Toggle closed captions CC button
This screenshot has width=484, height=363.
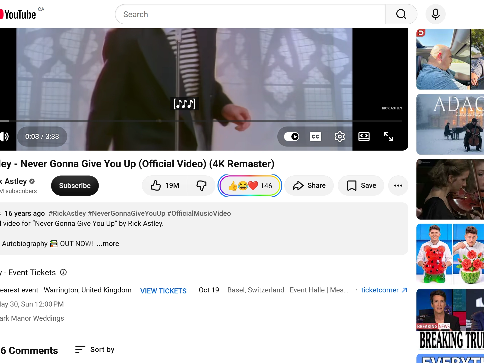[315, 136]
